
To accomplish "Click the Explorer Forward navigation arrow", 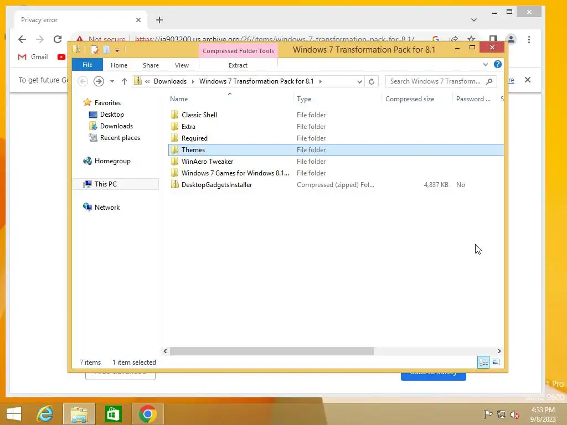I will (x=99, y=81).
